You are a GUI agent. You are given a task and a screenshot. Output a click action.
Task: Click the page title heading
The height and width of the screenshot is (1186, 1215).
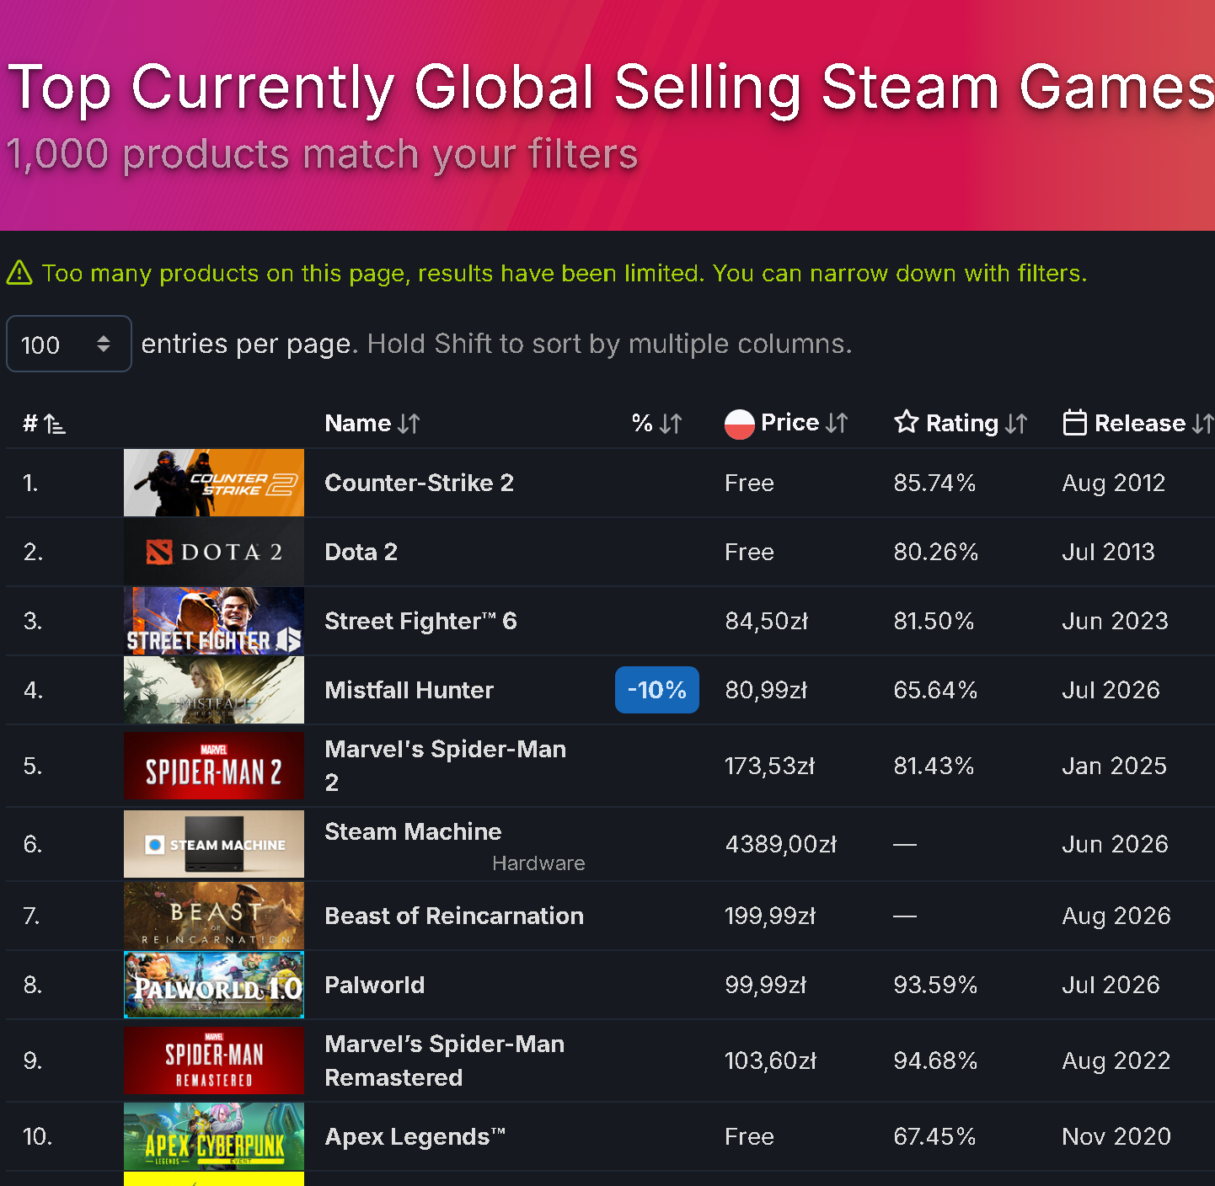[611, 88]
